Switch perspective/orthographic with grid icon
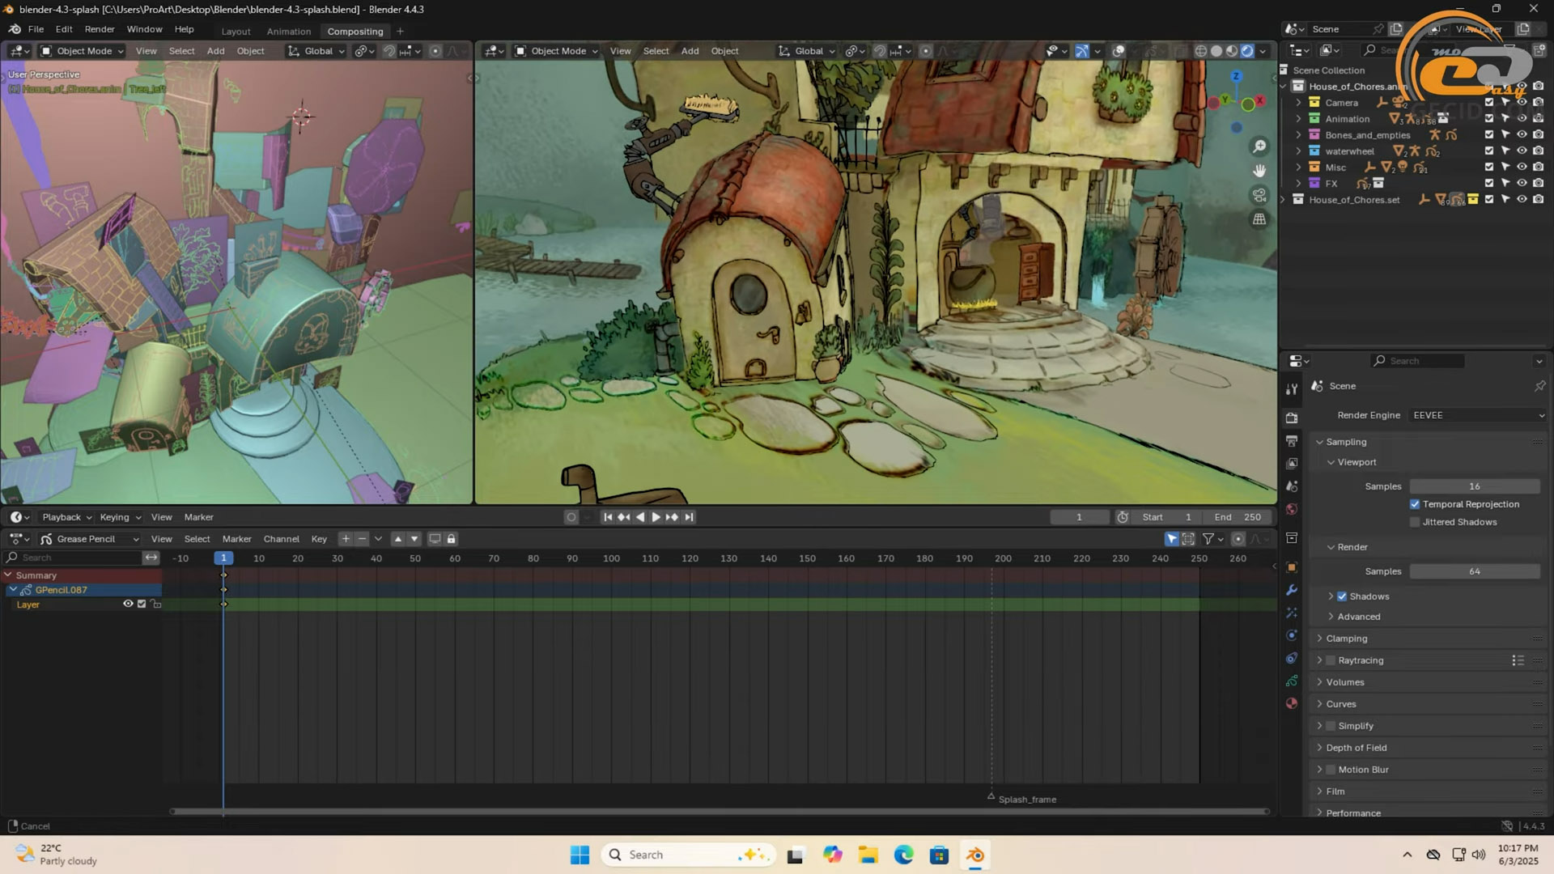This screenshot has height=874, width=1554. pyautogui.click(x=1259, y=219)
